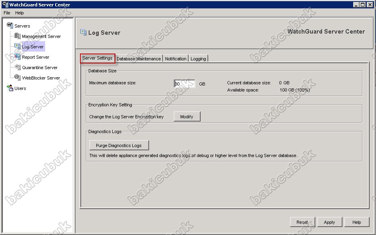
Task: Switch to the Database Maintenance tab
Action: 139,59
